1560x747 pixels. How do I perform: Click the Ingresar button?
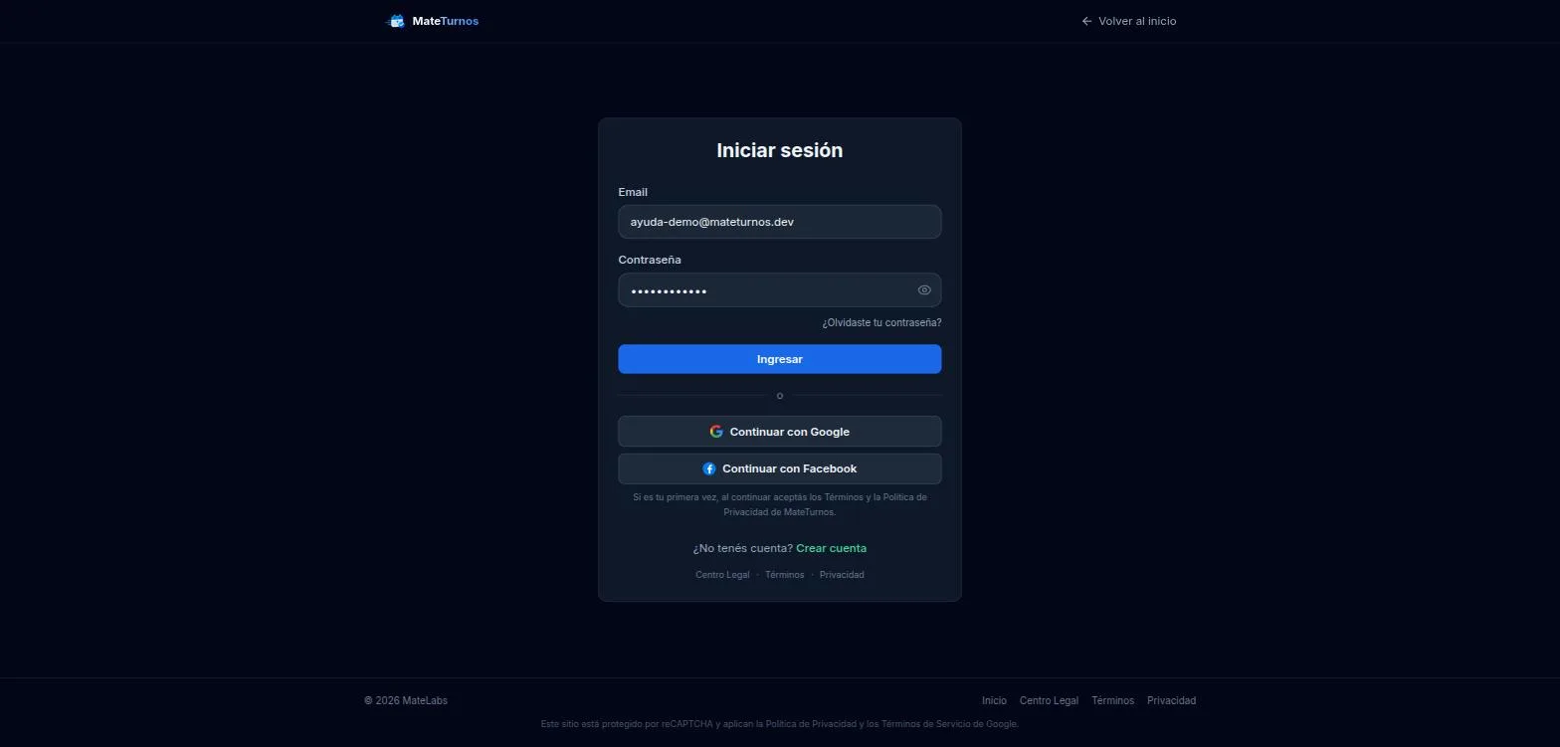(779, 359)
